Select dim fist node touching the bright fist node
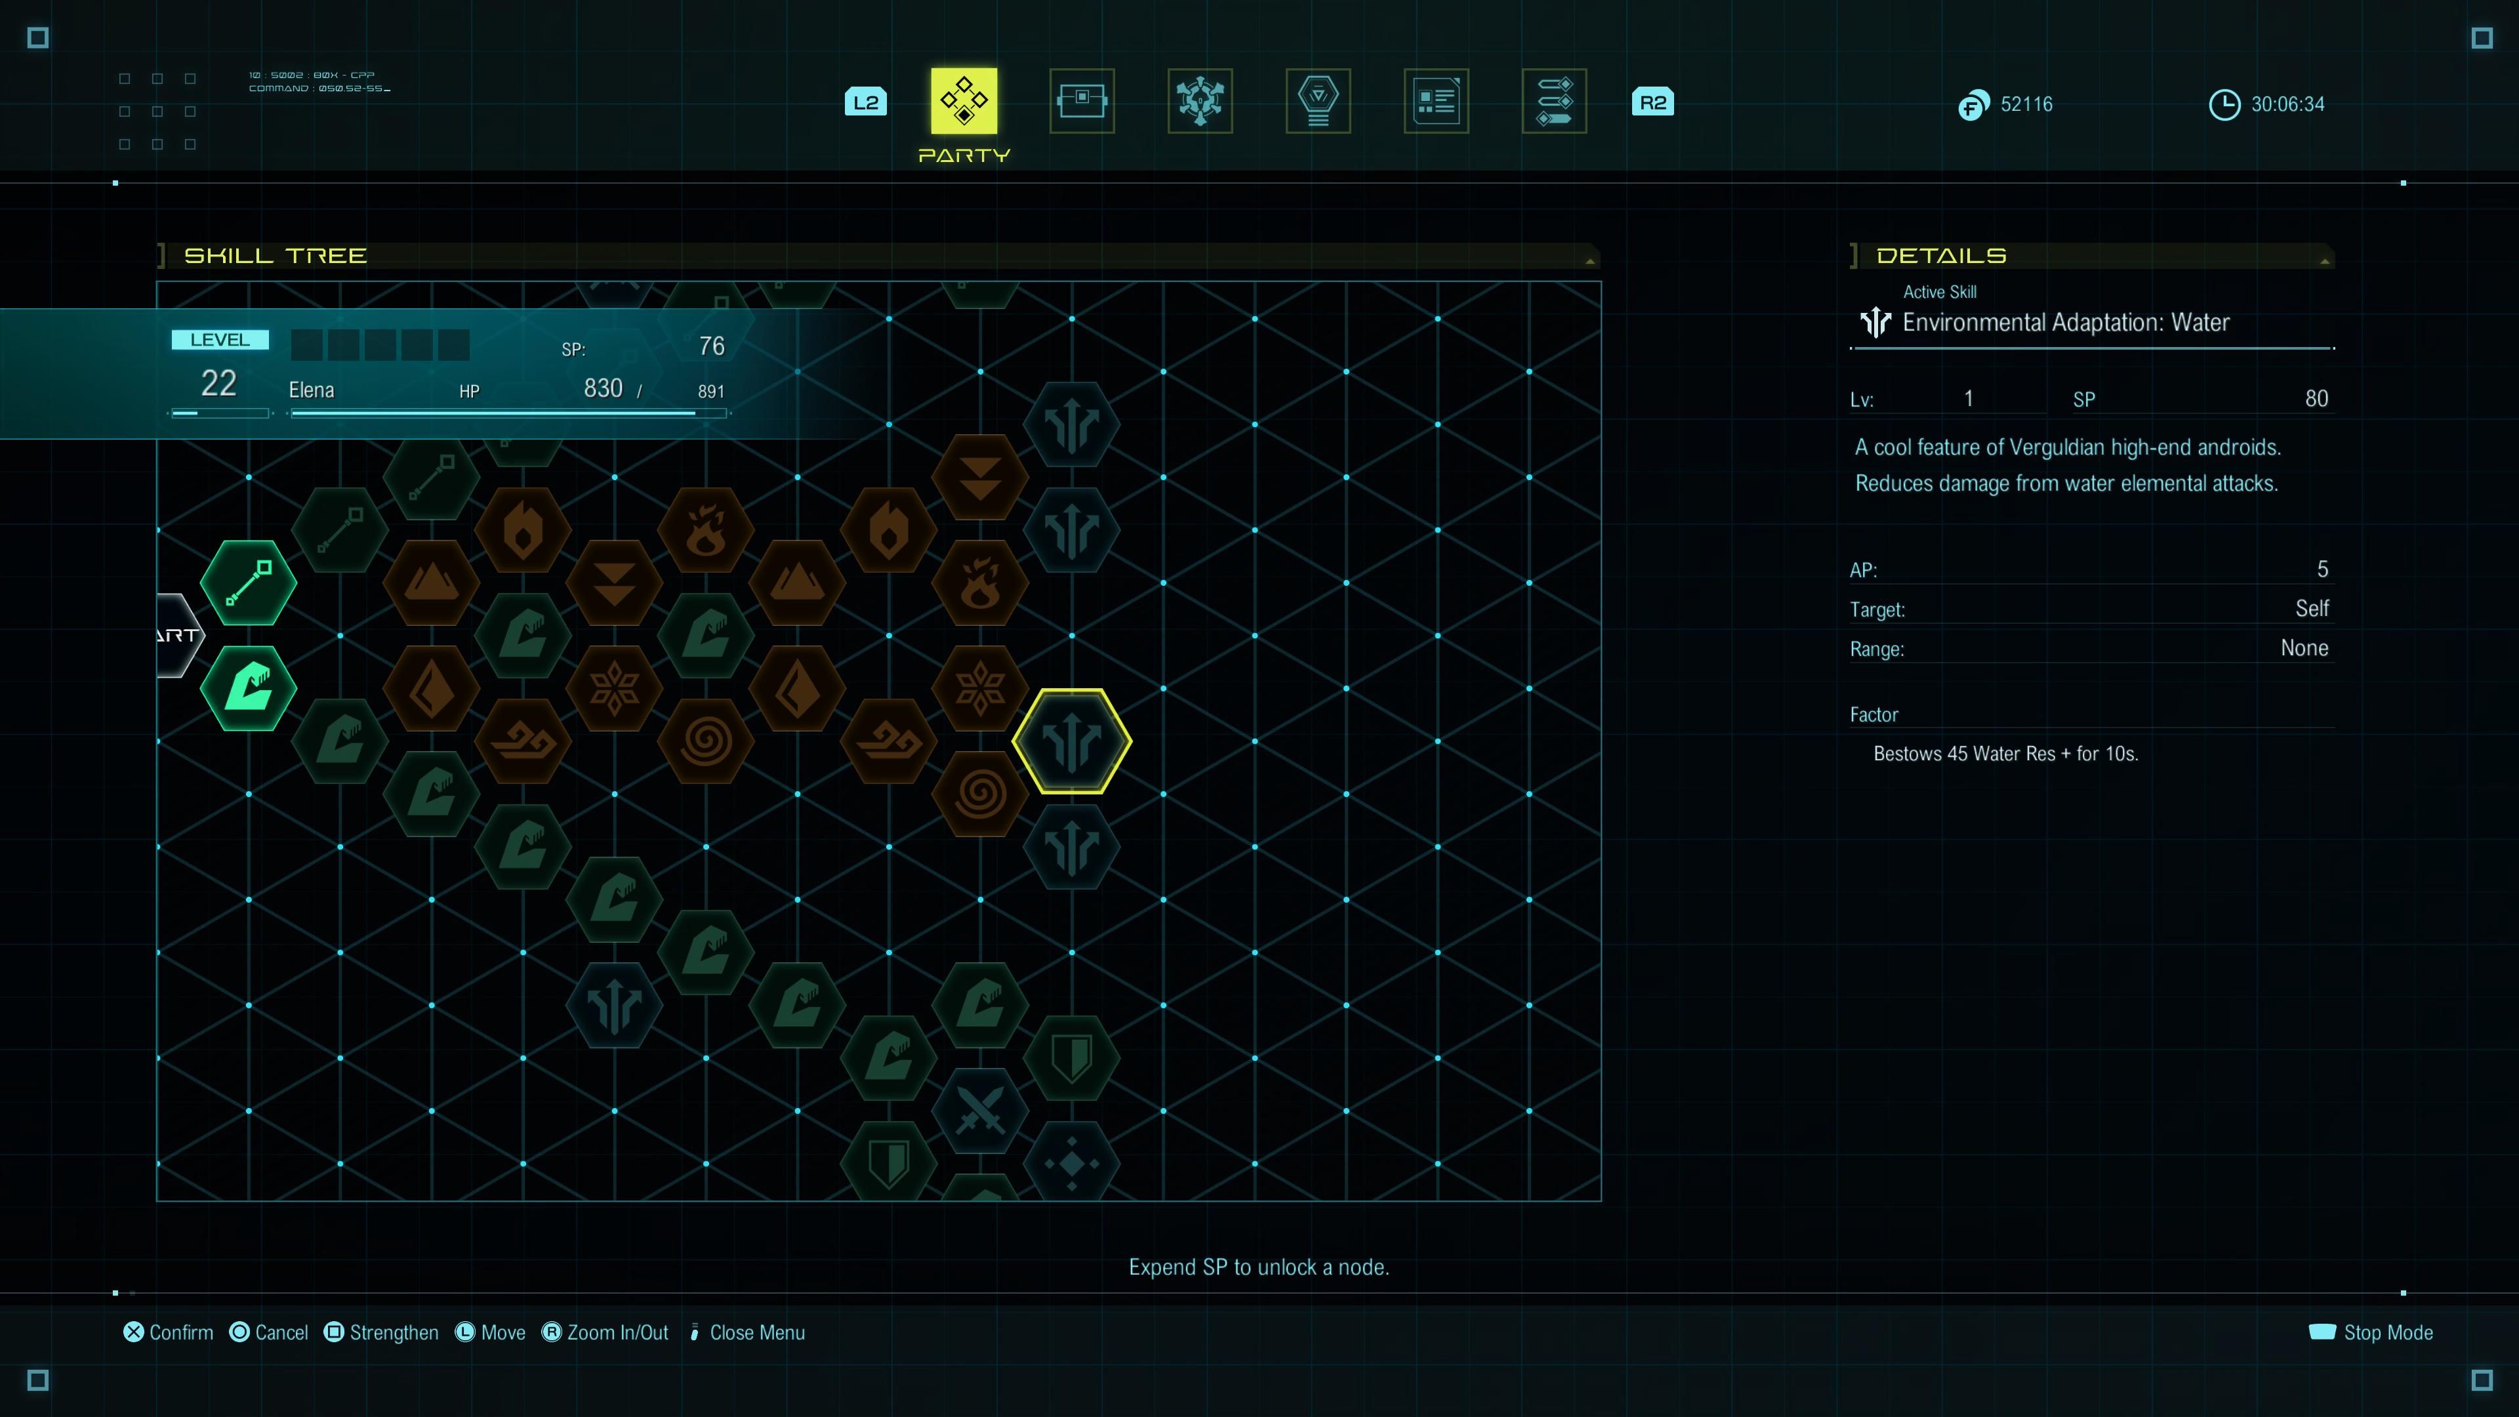Viewport: 2519px width, 1417px height. point(340,741)
